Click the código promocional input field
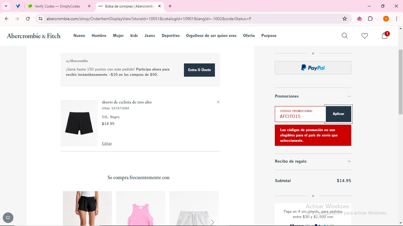This screenshot has height=226, width=403. (300, 114)
